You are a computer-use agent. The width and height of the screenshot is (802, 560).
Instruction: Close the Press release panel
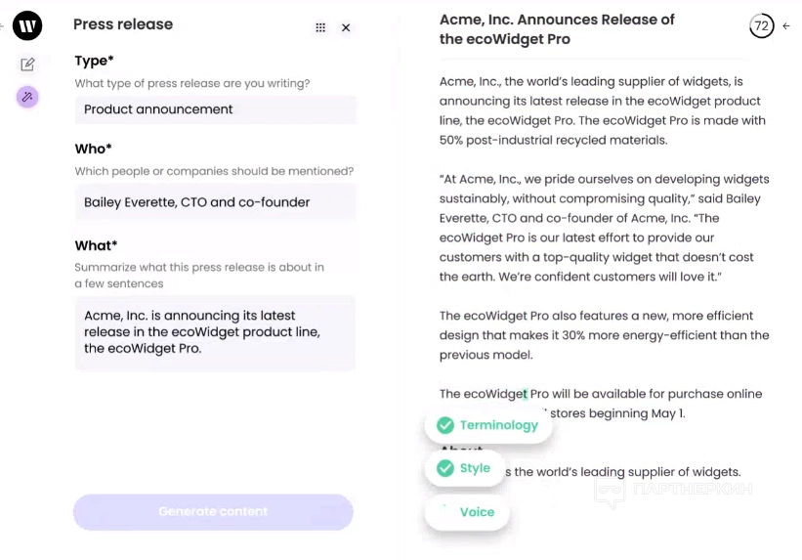click(x=346, y=28)
